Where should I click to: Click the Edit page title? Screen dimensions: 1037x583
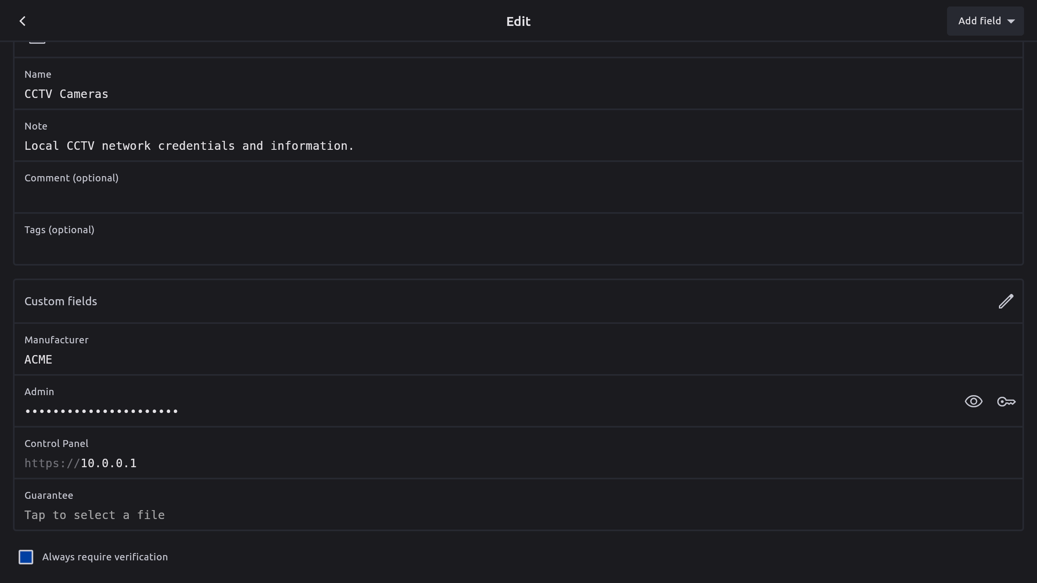518,21
